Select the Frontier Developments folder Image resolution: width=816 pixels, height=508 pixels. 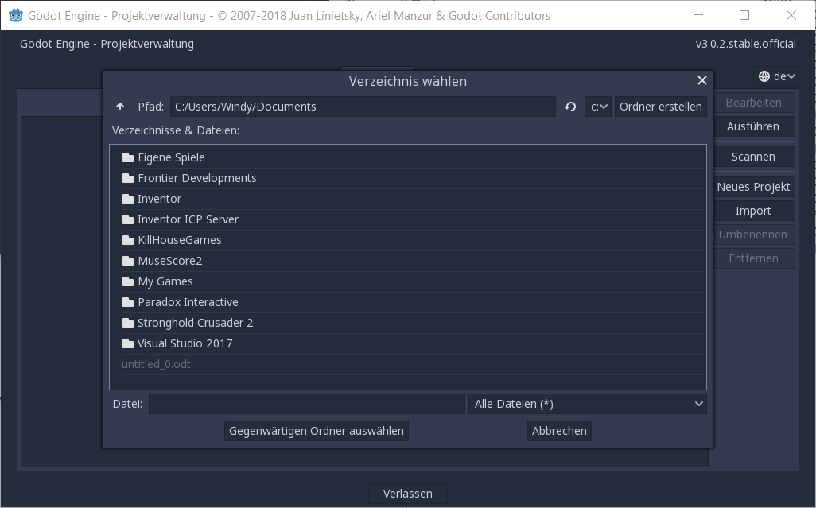tap(412, 178)
